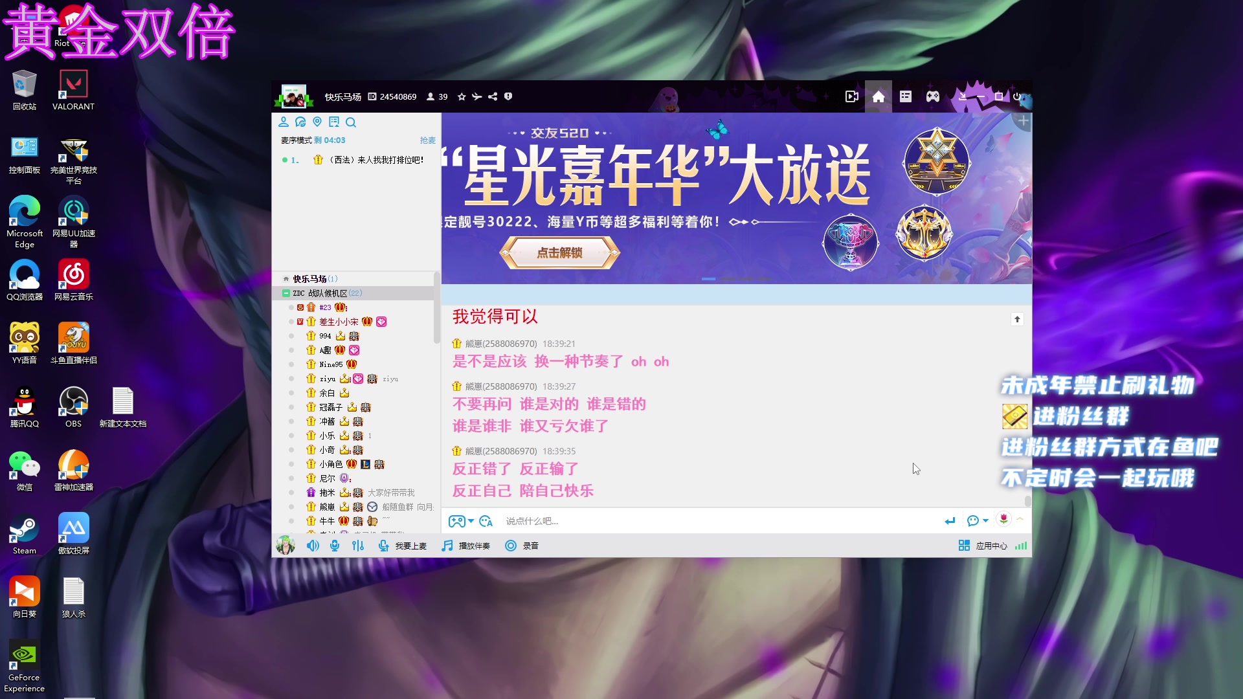Click the 点击解锁 unlock button

pos(559,253)
